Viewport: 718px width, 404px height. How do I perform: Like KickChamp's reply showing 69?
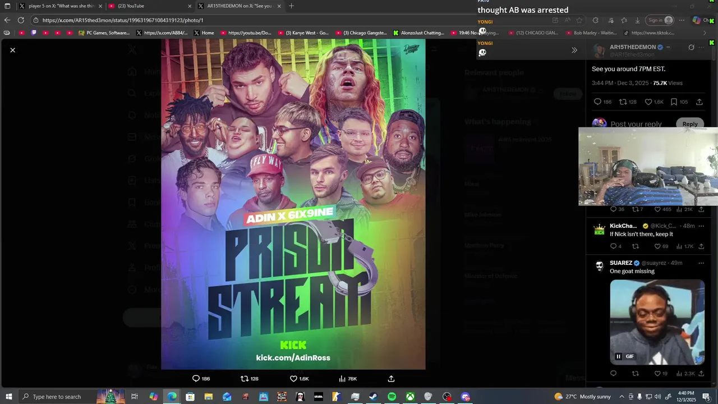[661, 246]
